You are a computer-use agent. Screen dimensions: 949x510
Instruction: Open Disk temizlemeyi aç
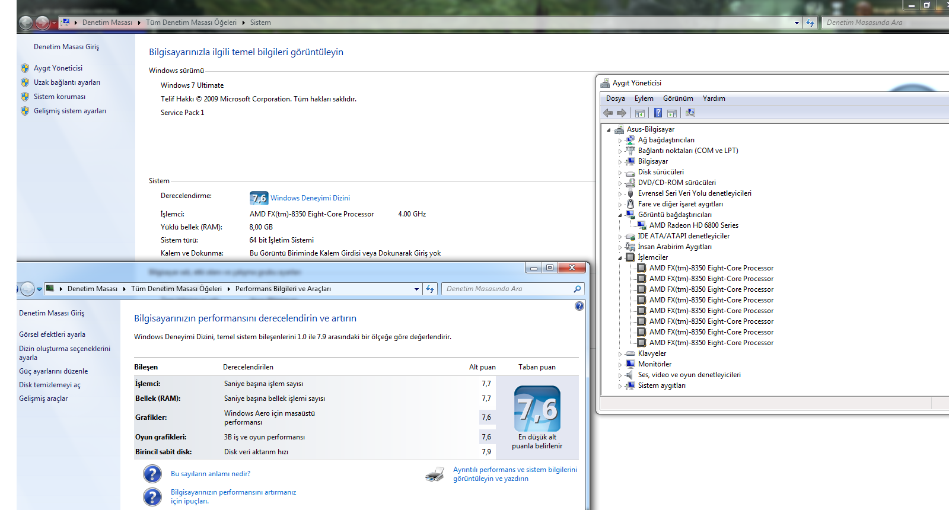[50, 385]
